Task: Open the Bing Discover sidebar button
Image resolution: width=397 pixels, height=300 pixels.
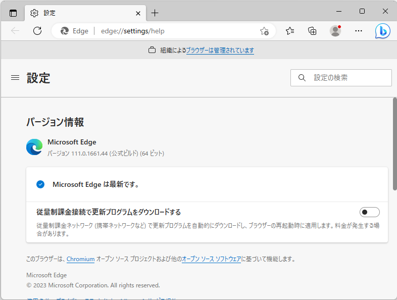Action: (x=382, y=31)
